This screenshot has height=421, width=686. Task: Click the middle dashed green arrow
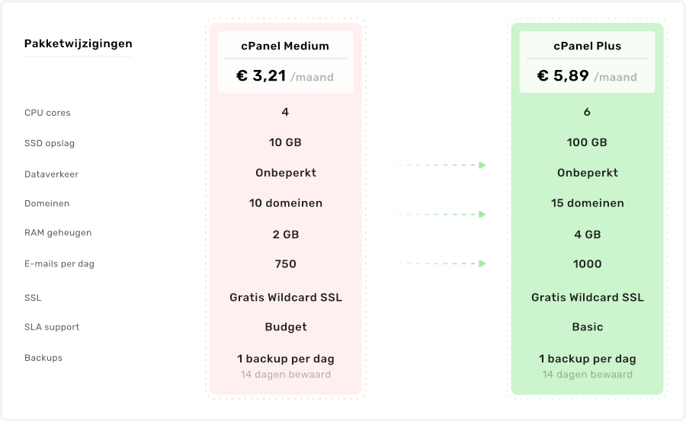[438, 215]
